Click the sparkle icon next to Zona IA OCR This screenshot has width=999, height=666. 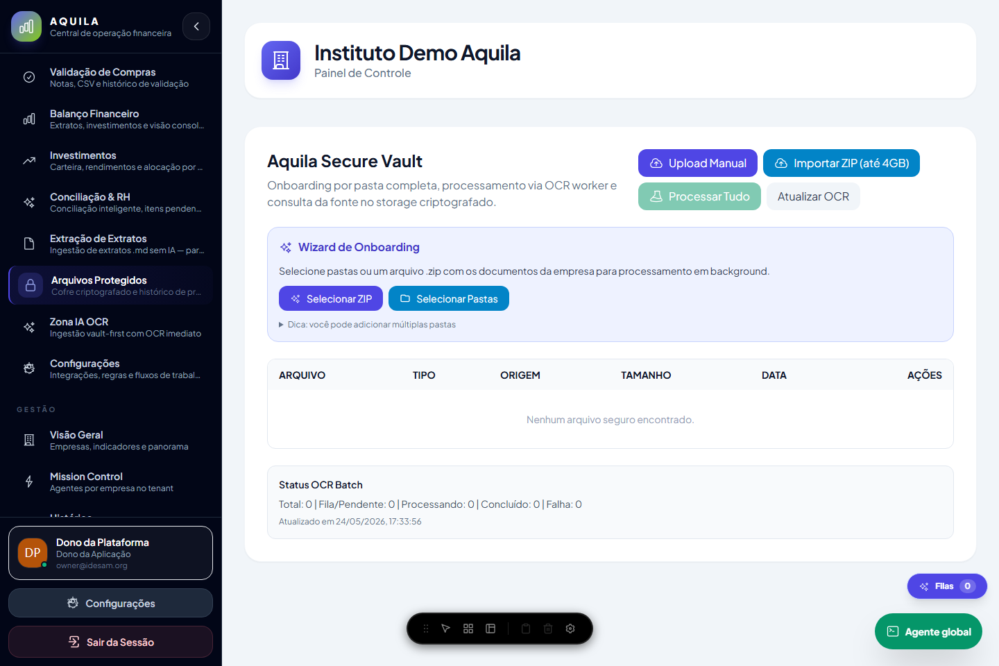(29, 327)
